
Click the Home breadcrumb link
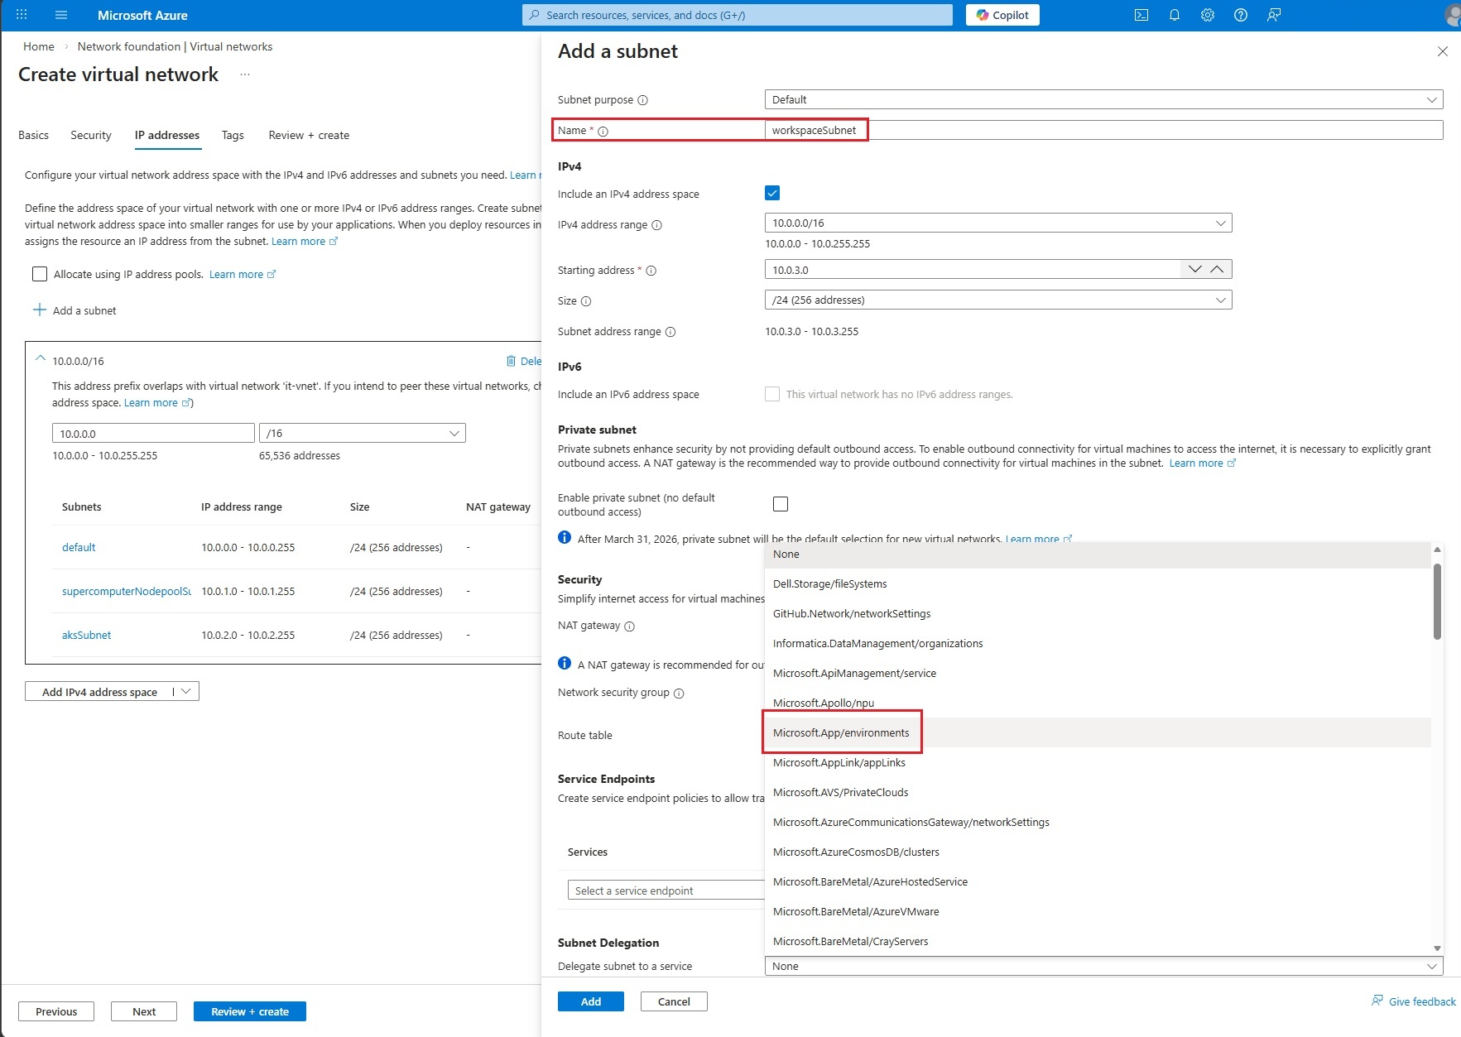pos(39,46)
